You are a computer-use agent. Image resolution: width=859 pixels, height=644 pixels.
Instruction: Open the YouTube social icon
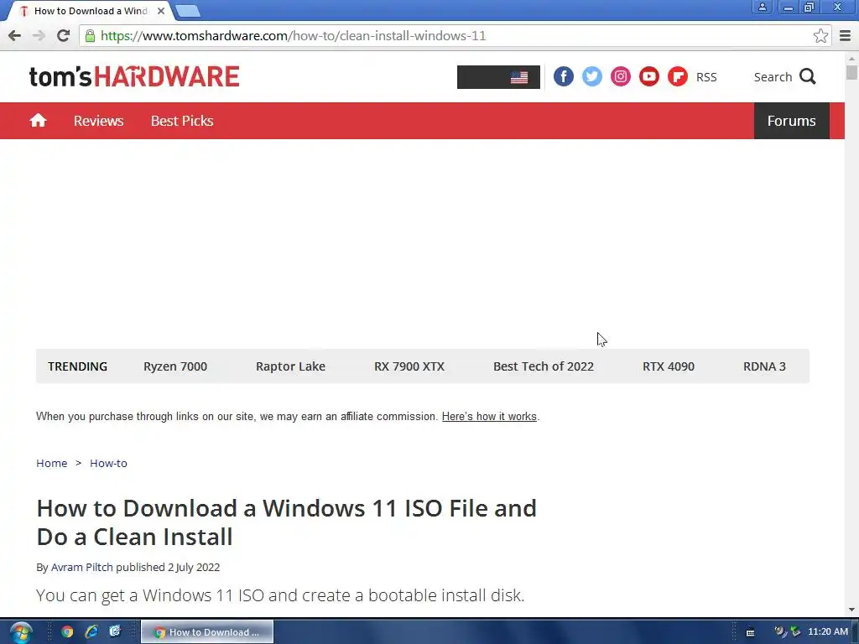pos(648,76)
